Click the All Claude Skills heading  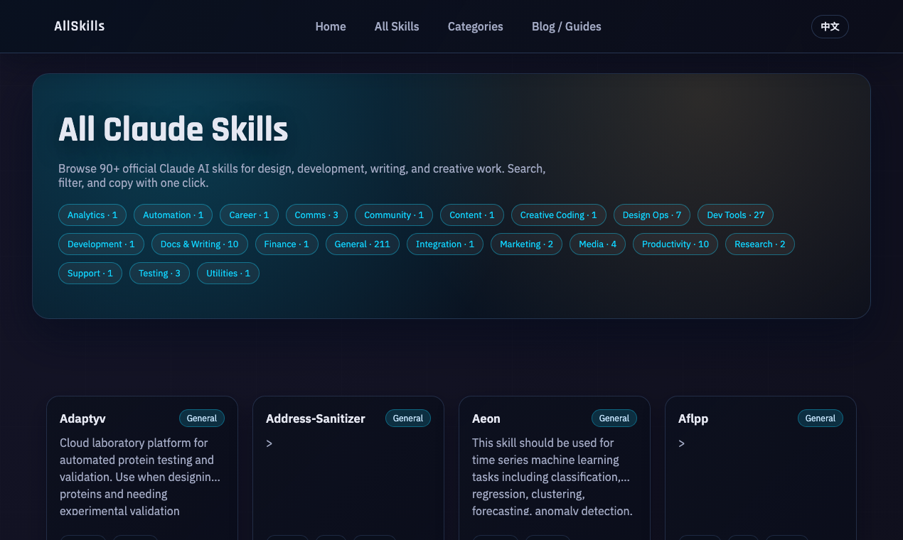tap(173, 129)
